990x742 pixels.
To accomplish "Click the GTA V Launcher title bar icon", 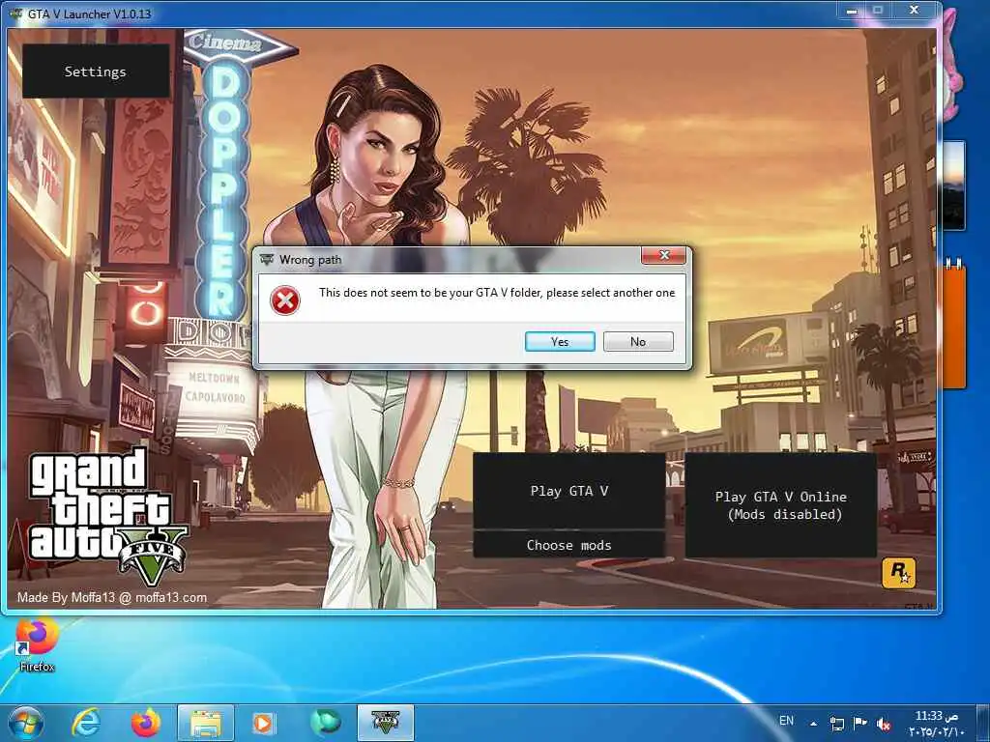I will click(x=16, y=13).
